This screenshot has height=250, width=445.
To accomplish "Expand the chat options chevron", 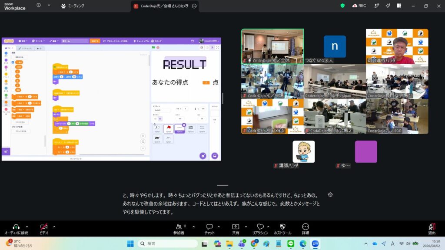I will coord(219,227).
